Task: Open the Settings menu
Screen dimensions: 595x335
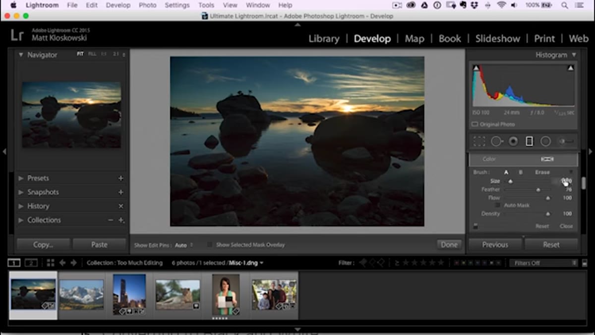Action: (x=177, y=5)
